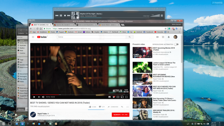Toggle subtitles in video player
Viewport: 224px width, 126px height.
(110, 97)
